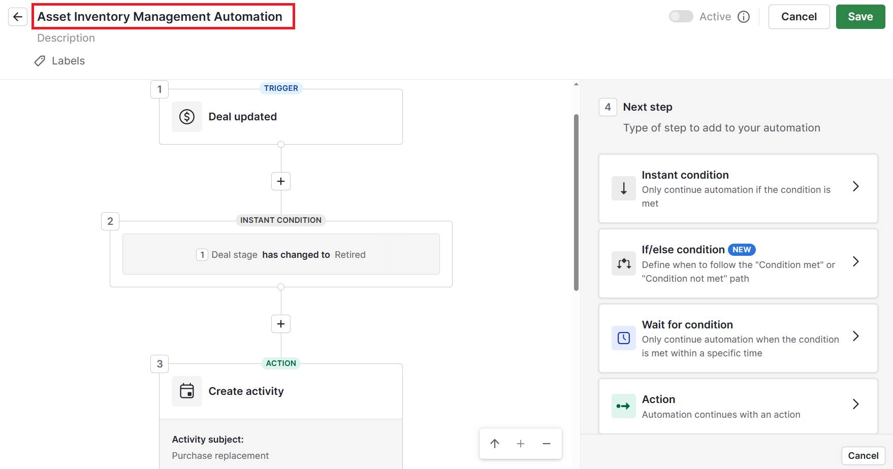
Task: Enable the Active automation toggle
Action: [681, 16]
